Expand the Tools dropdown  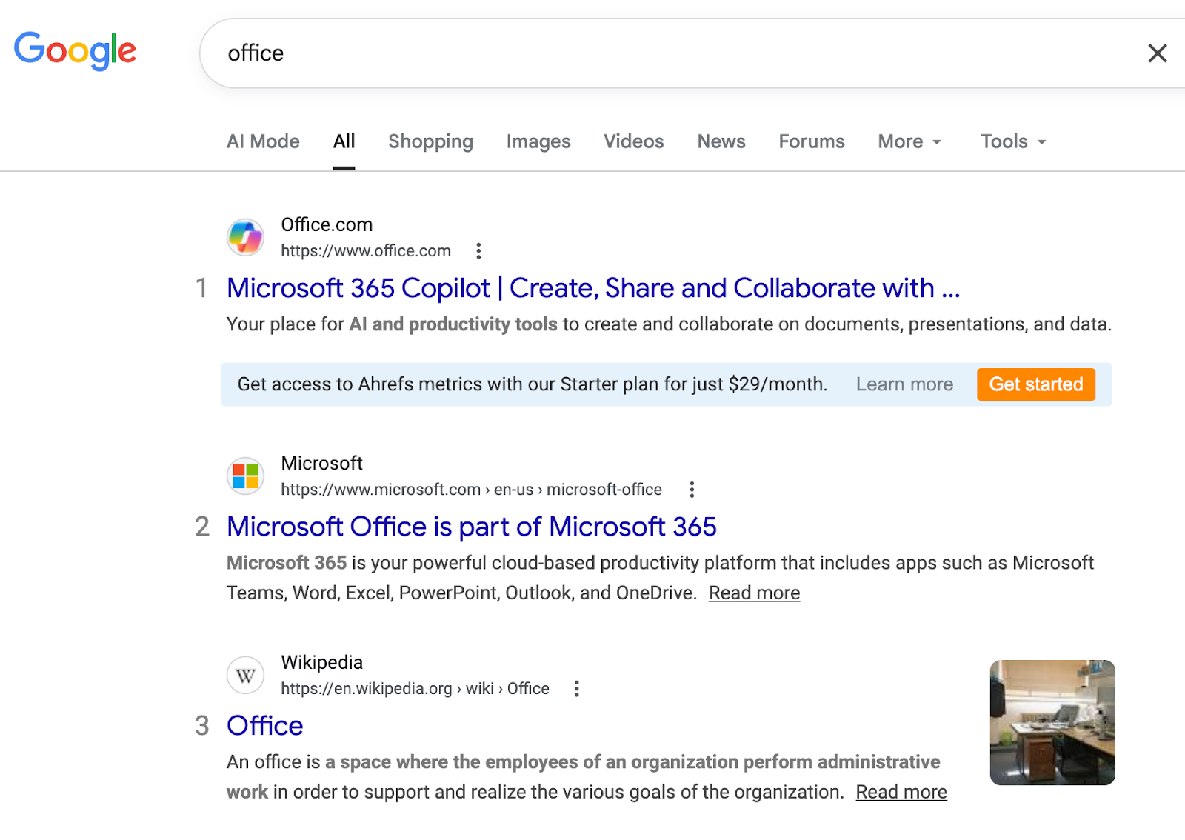point(1012,141)
